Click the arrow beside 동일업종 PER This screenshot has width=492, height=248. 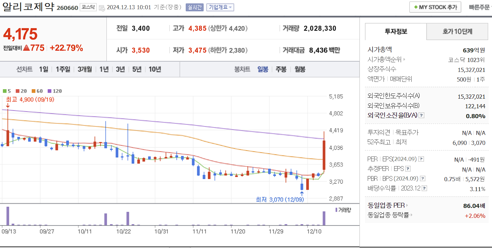coord(407,205)
